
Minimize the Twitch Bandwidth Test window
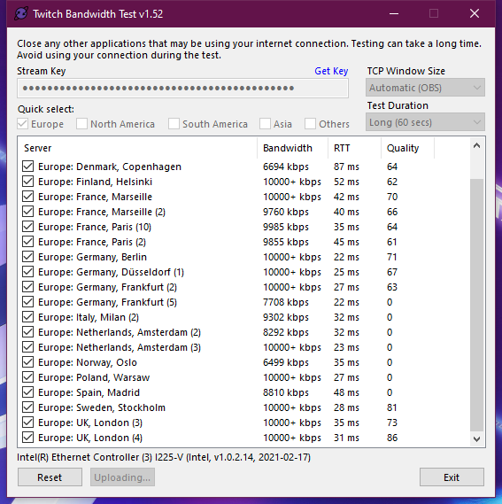pos(394,14)
